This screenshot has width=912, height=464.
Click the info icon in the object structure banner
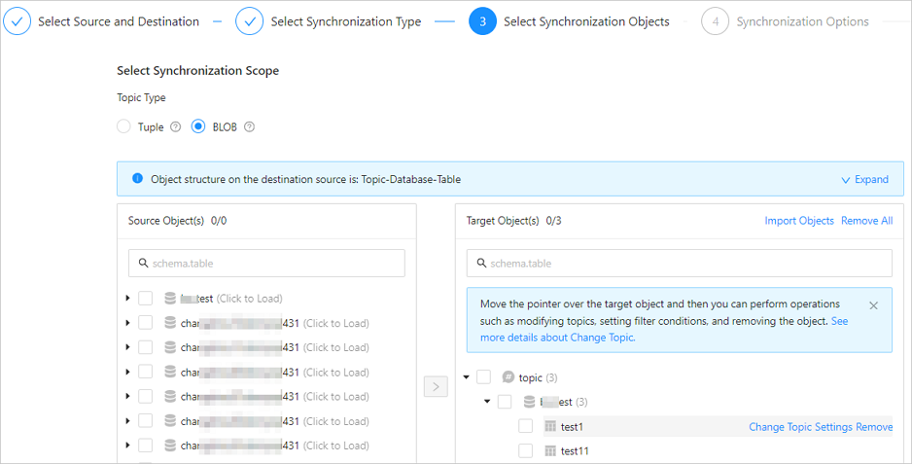137,179
